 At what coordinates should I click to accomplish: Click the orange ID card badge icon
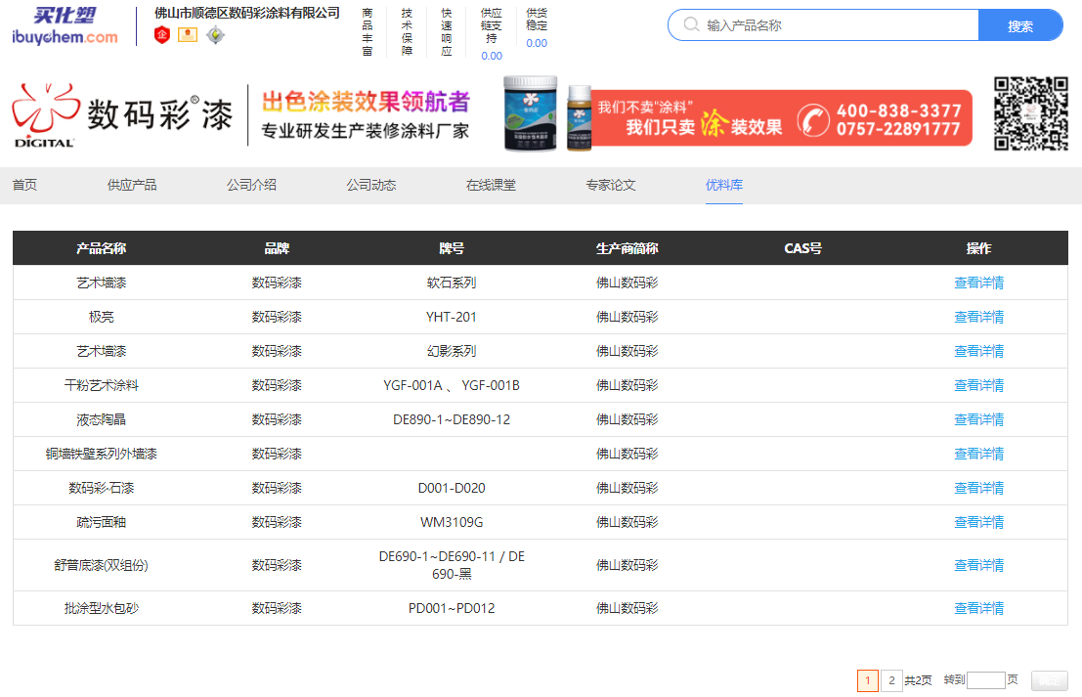[188, 34]
